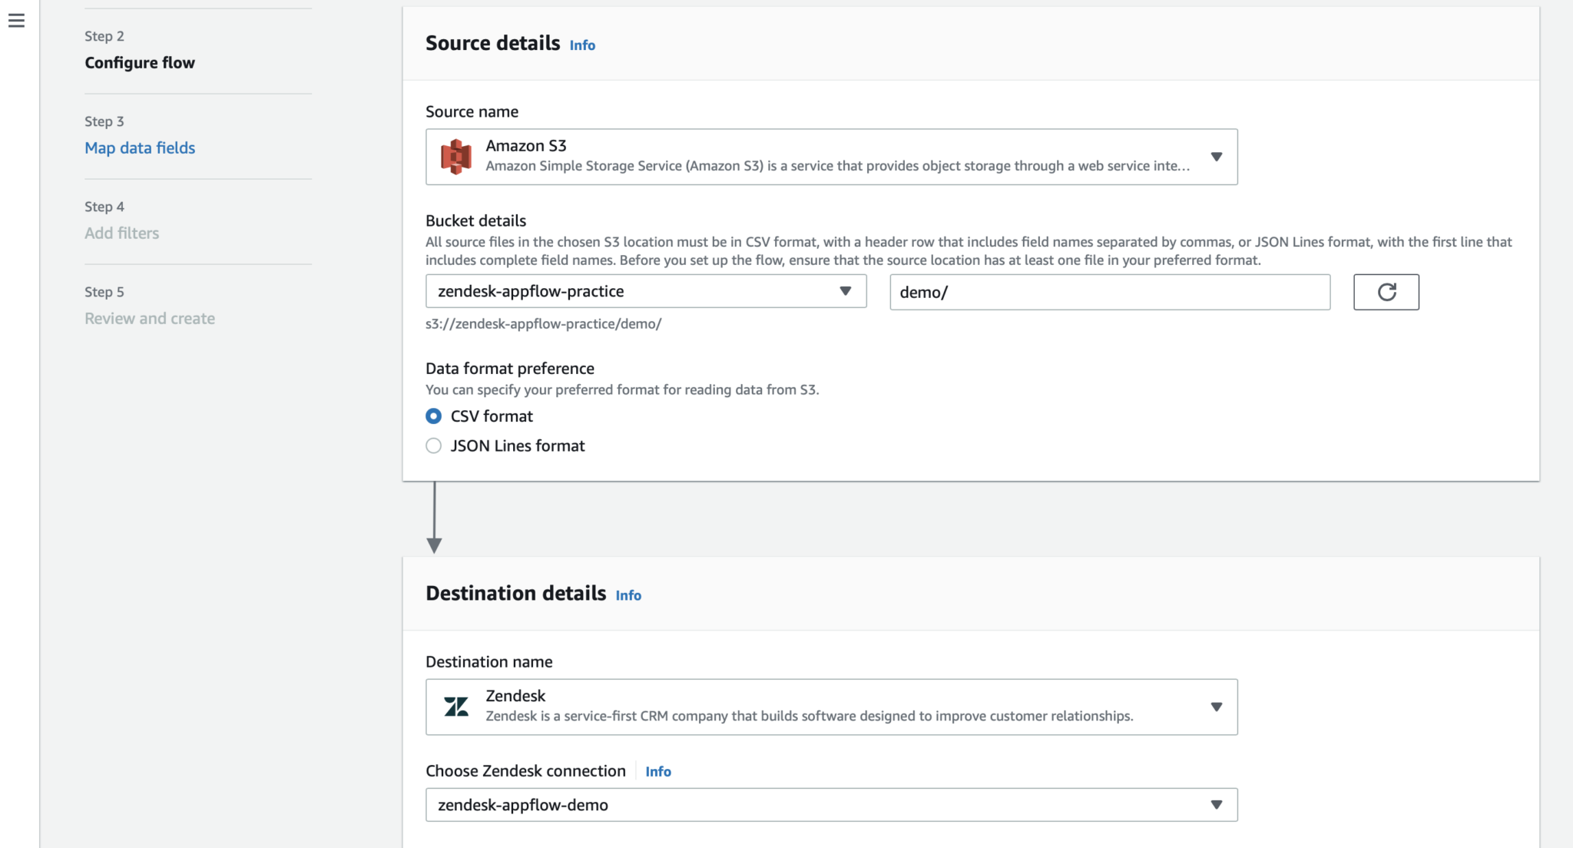
Task: Select the CSV format option
Action: click(x=433, y=416)
